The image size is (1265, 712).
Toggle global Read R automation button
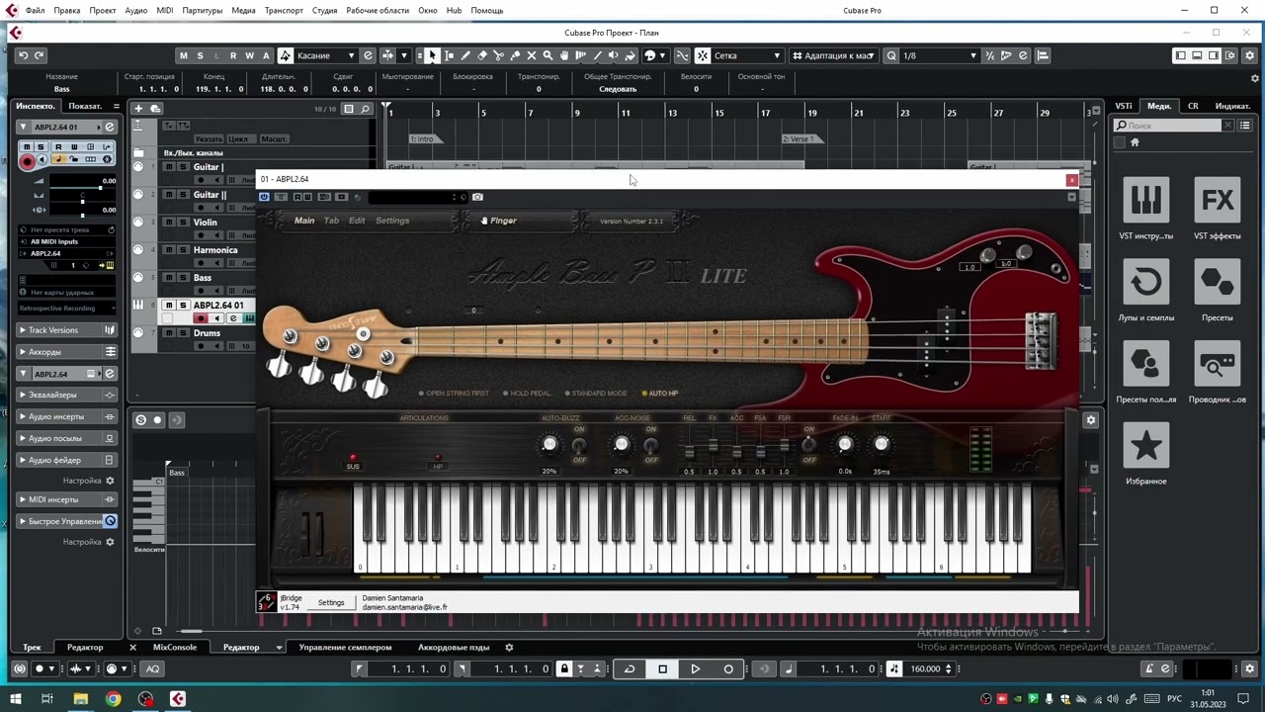(233, 55)
